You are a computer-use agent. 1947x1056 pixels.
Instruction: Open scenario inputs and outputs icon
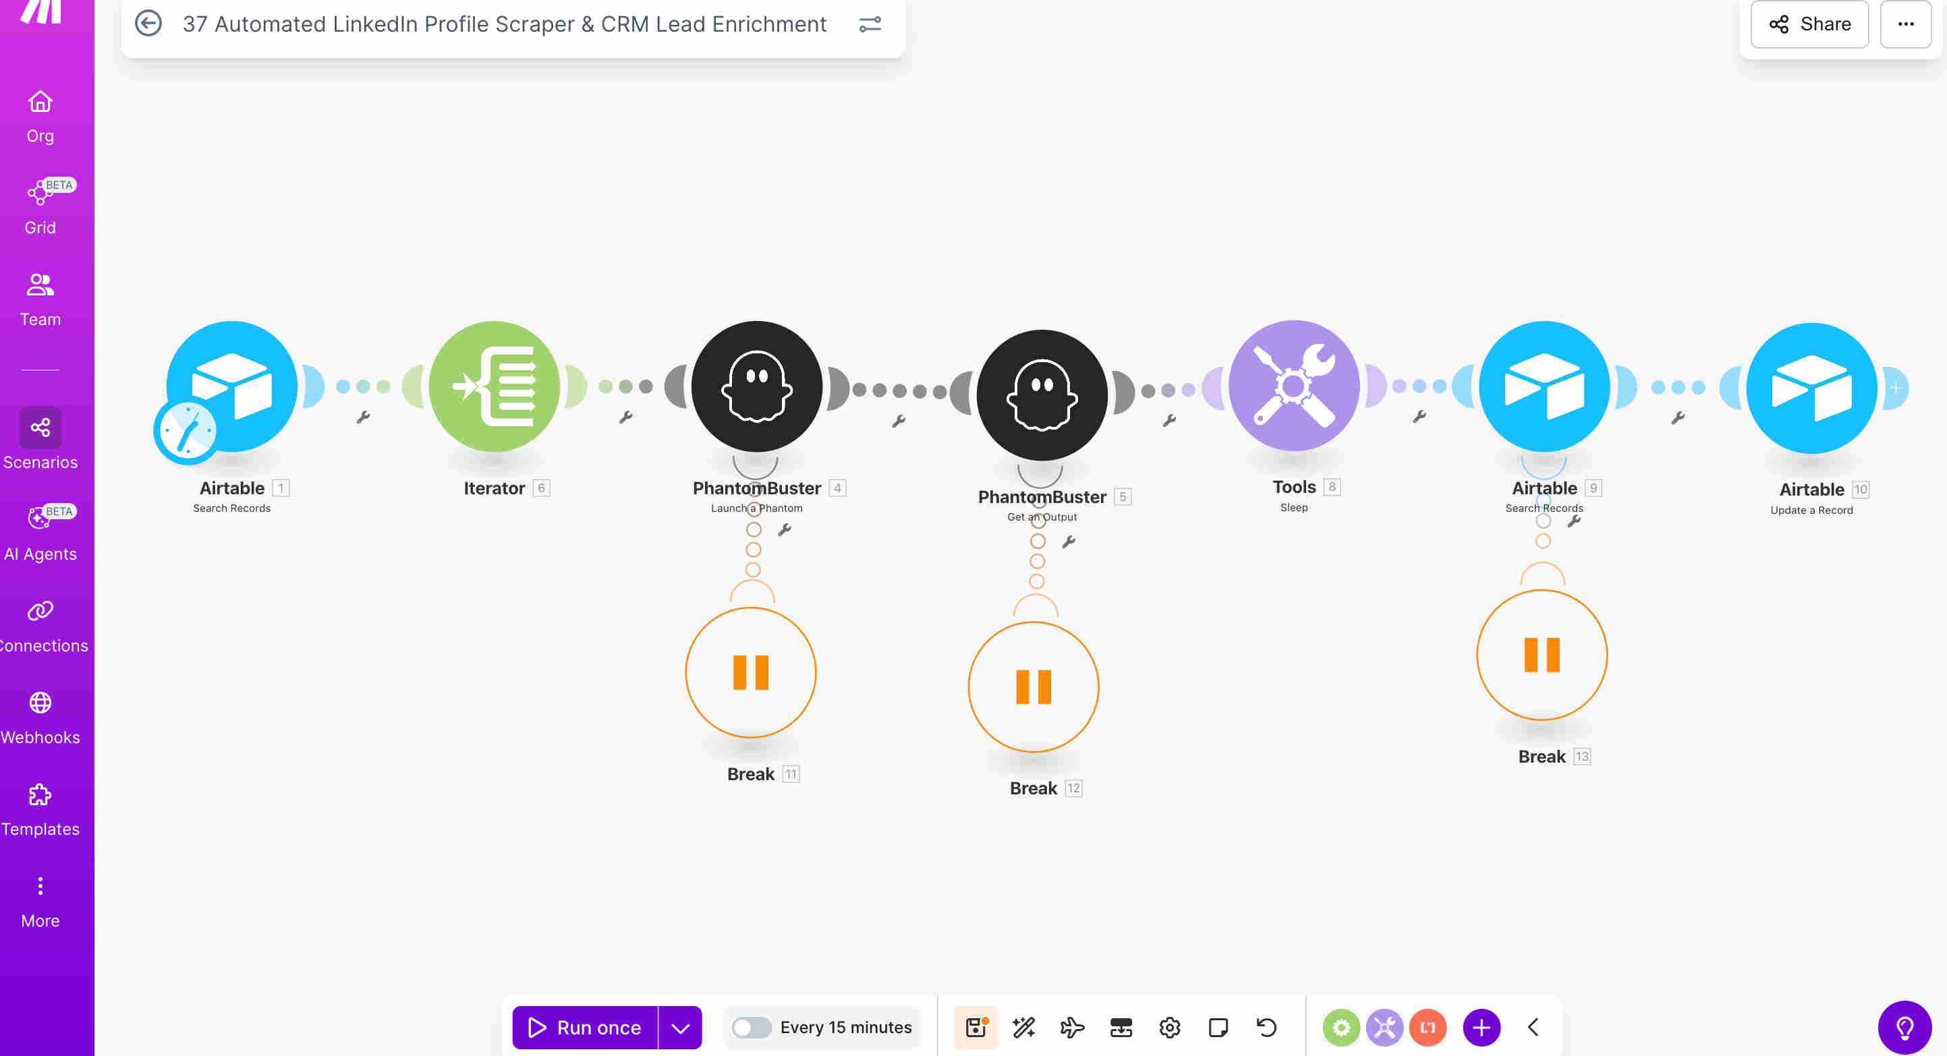pos(1121,1027)
